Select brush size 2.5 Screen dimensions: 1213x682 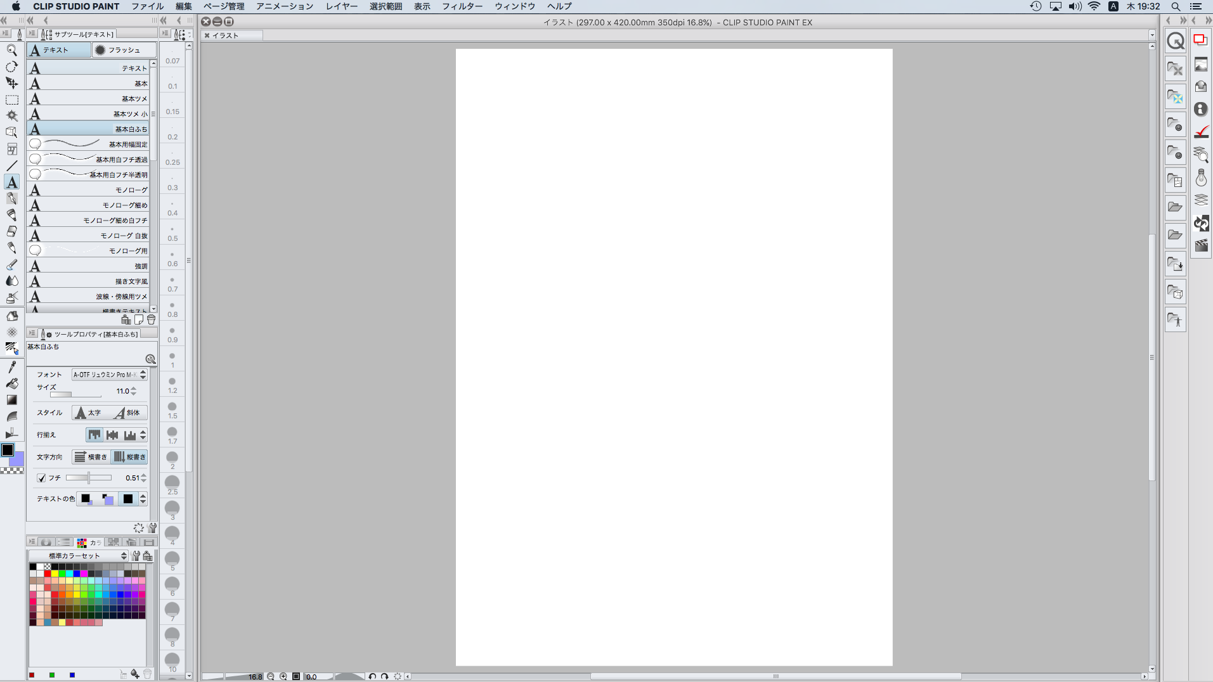[x=172, y=484]
